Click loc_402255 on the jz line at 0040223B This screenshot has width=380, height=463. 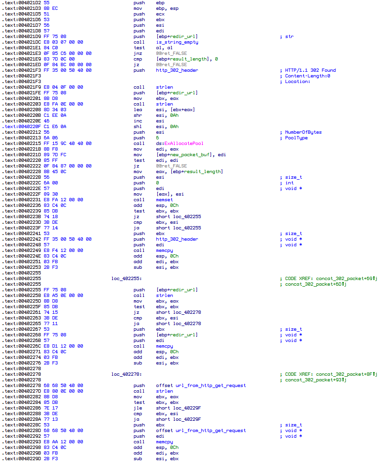point(187,217)
